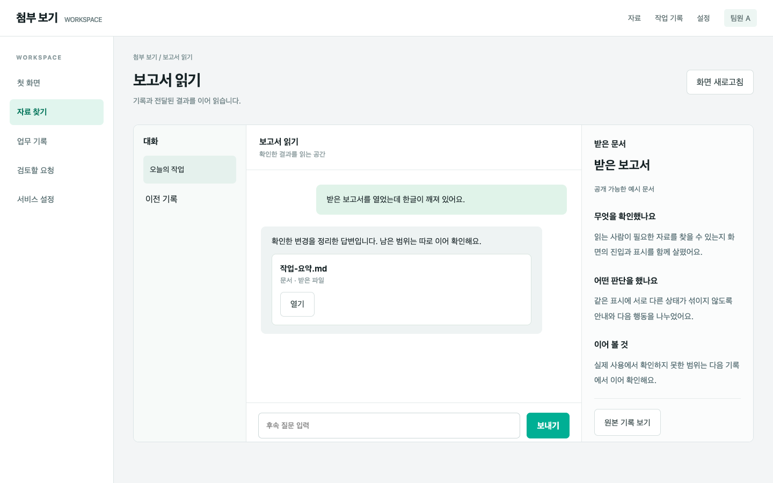Focus the 후속 질문 입력 field

click(x=389, y=426)
